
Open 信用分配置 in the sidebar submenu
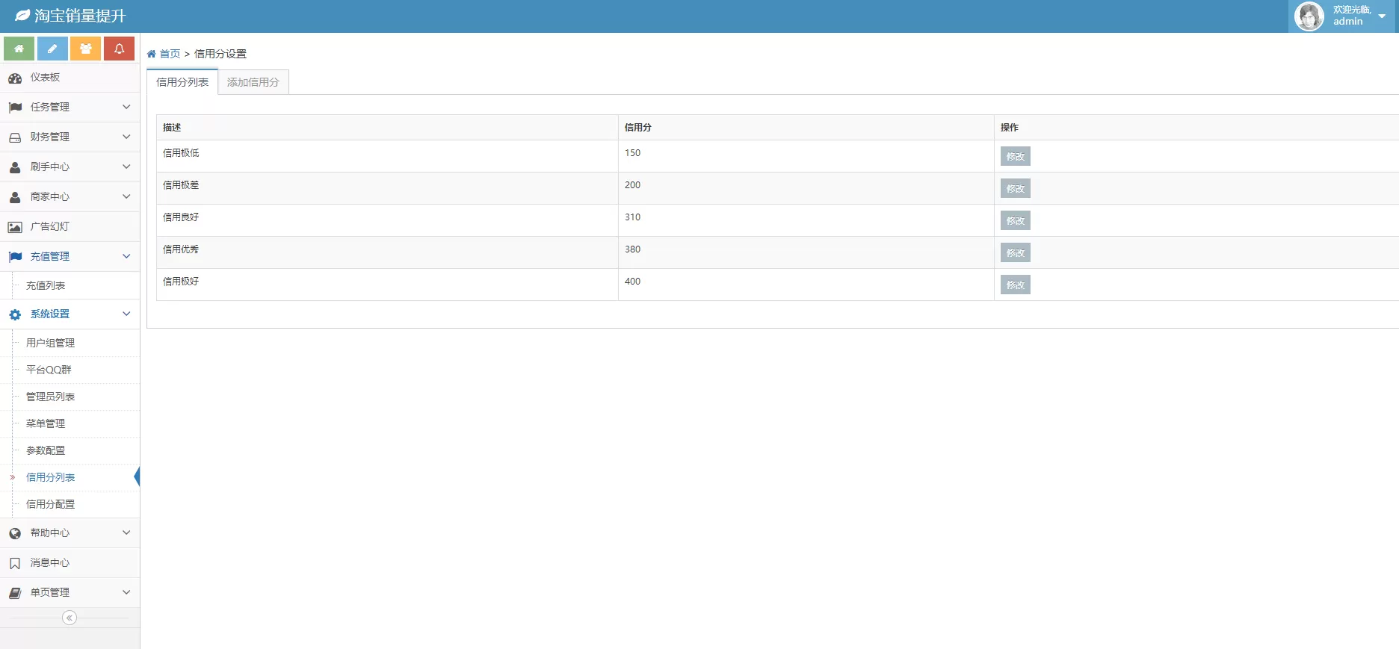tap(50, 505)
